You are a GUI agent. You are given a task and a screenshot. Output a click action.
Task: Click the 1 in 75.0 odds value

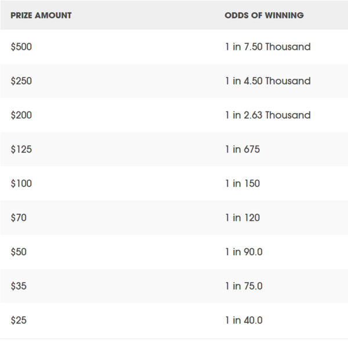pyautogui.click(x=244, y=286)
